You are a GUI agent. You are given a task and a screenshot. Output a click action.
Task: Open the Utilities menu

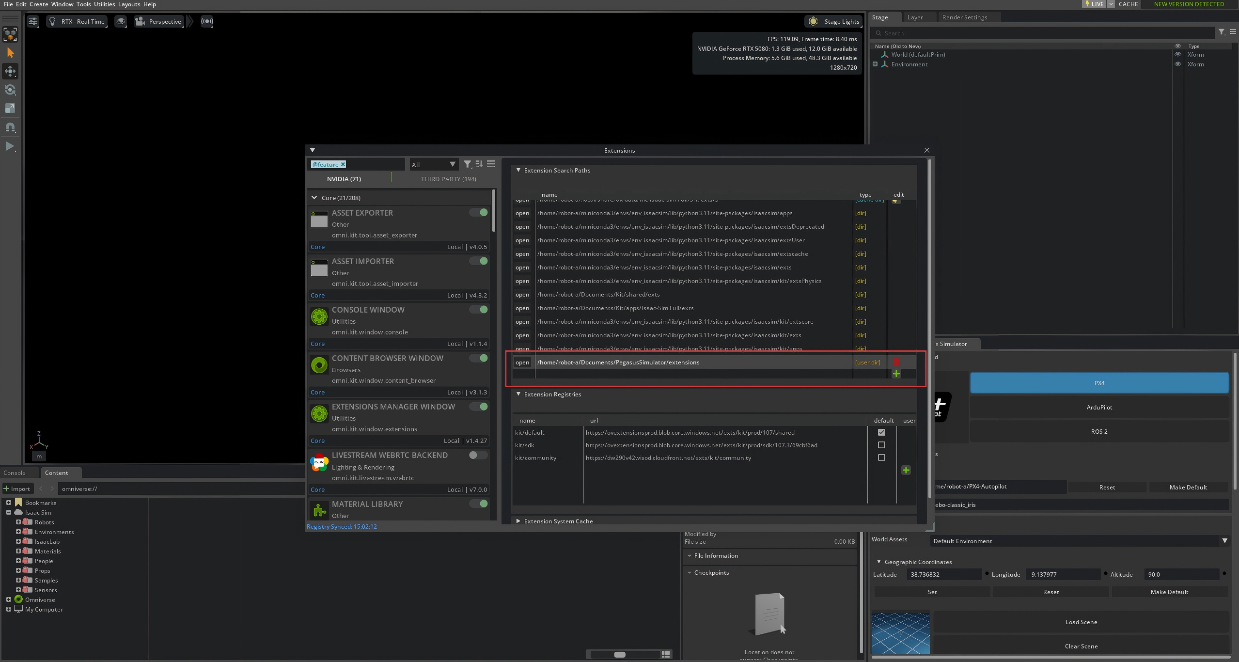coord(104,4)
